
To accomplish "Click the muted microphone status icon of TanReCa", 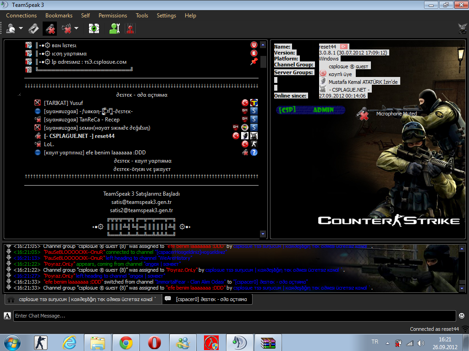I will click(38, 120).
